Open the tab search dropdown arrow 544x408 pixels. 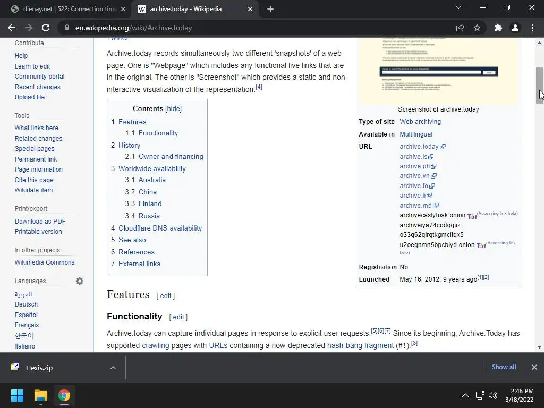coord(458,7)
